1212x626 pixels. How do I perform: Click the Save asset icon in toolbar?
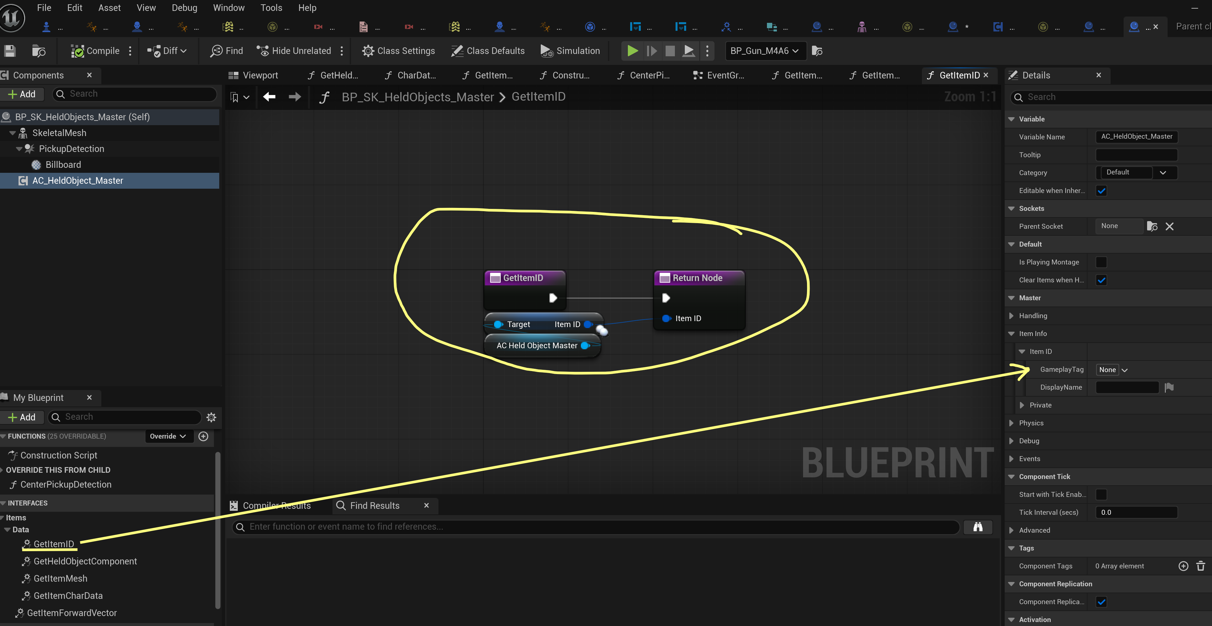pos(10,51)
